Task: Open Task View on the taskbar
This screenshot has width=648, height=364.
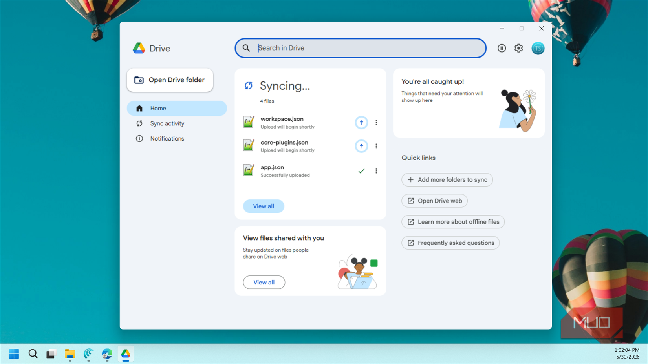Action: (x=51, y=354)
